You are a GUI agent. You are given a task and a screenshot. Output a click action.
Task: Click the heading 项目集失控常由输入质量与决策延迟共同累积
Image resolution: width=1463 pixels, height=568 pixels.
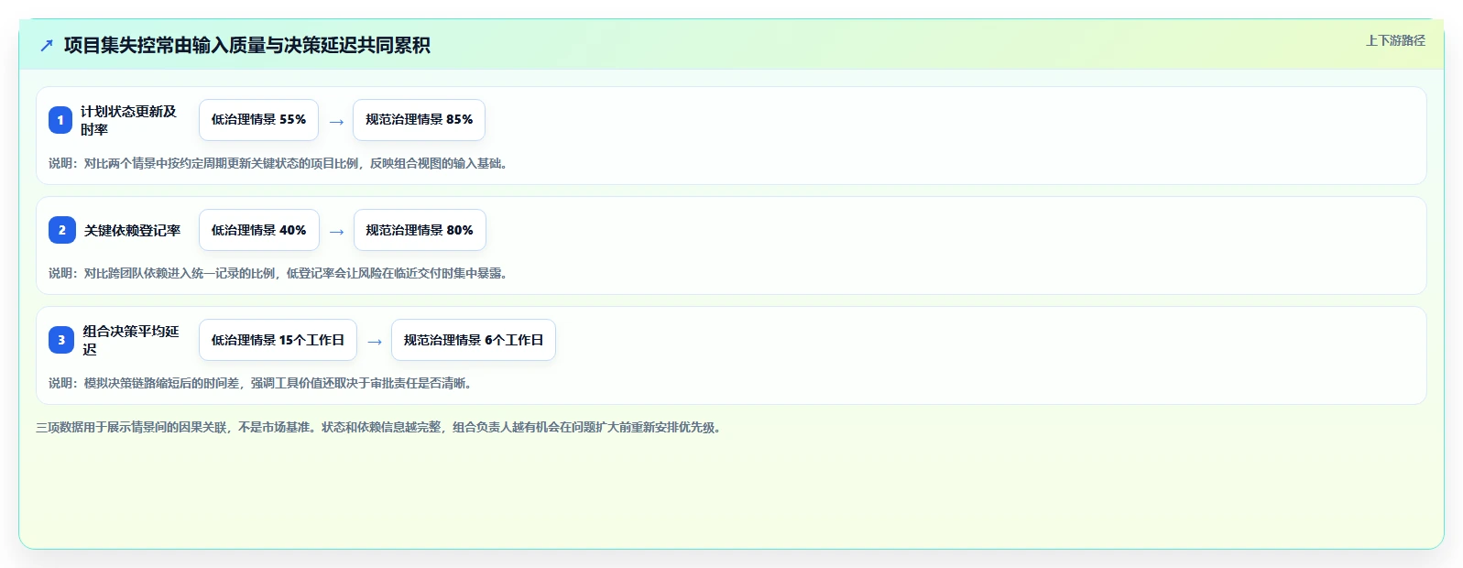tap(246, 45)
